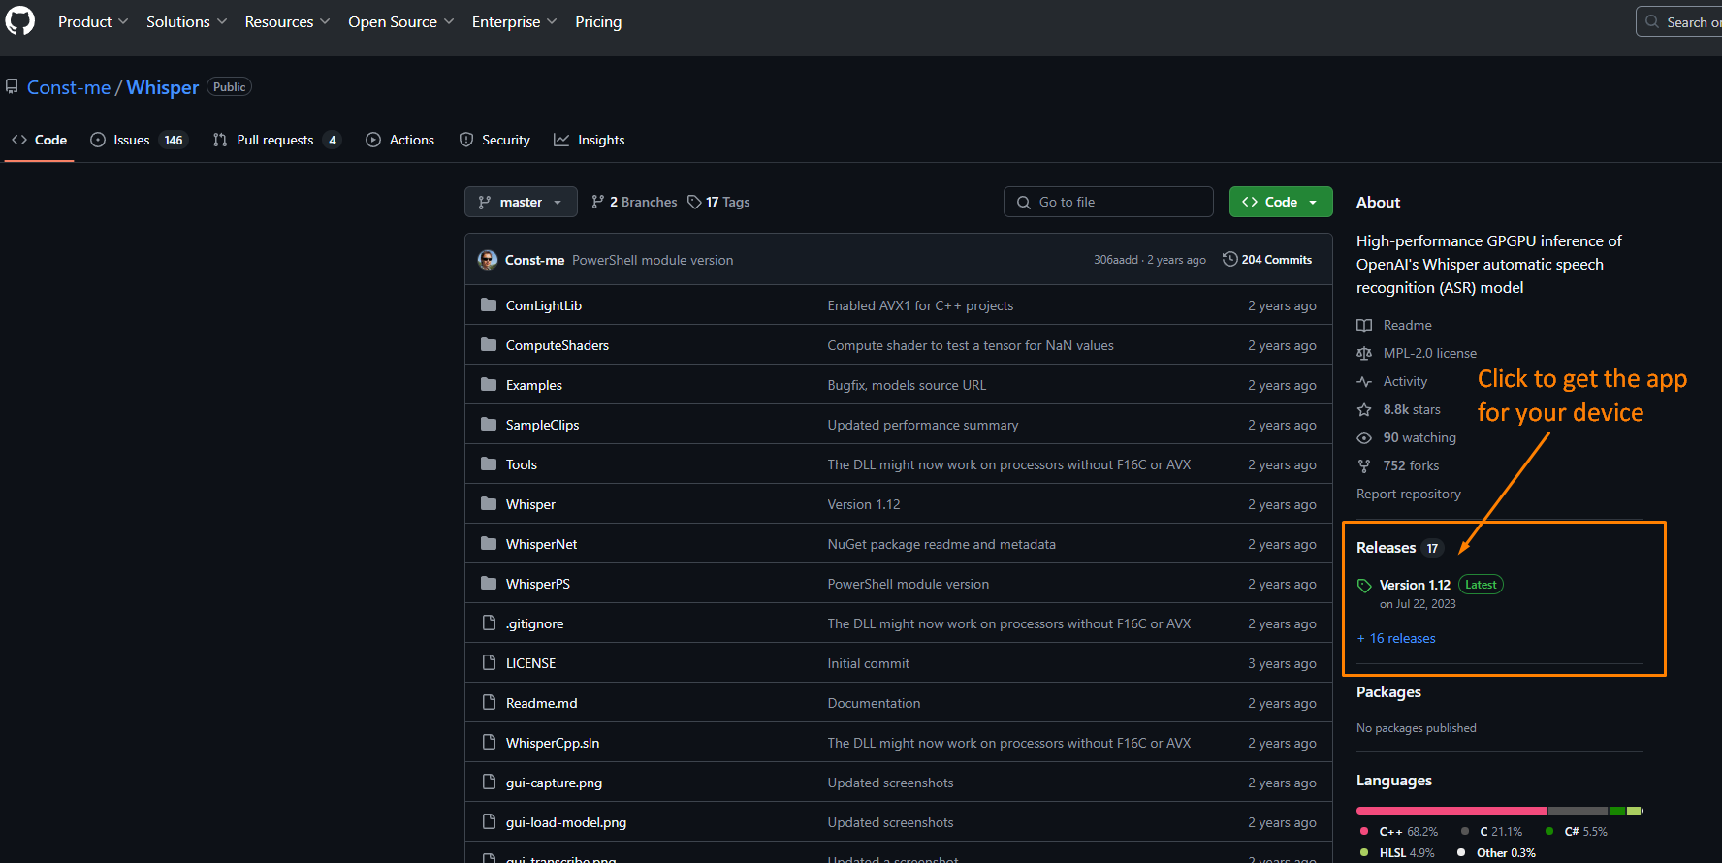Expand the green Code dropdown button
1722x863 pixels.
[x=1280, y=202]
